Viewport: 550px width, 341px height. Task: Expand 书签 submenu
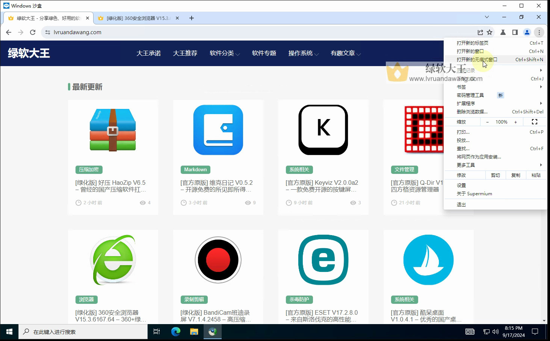(495, 87)
